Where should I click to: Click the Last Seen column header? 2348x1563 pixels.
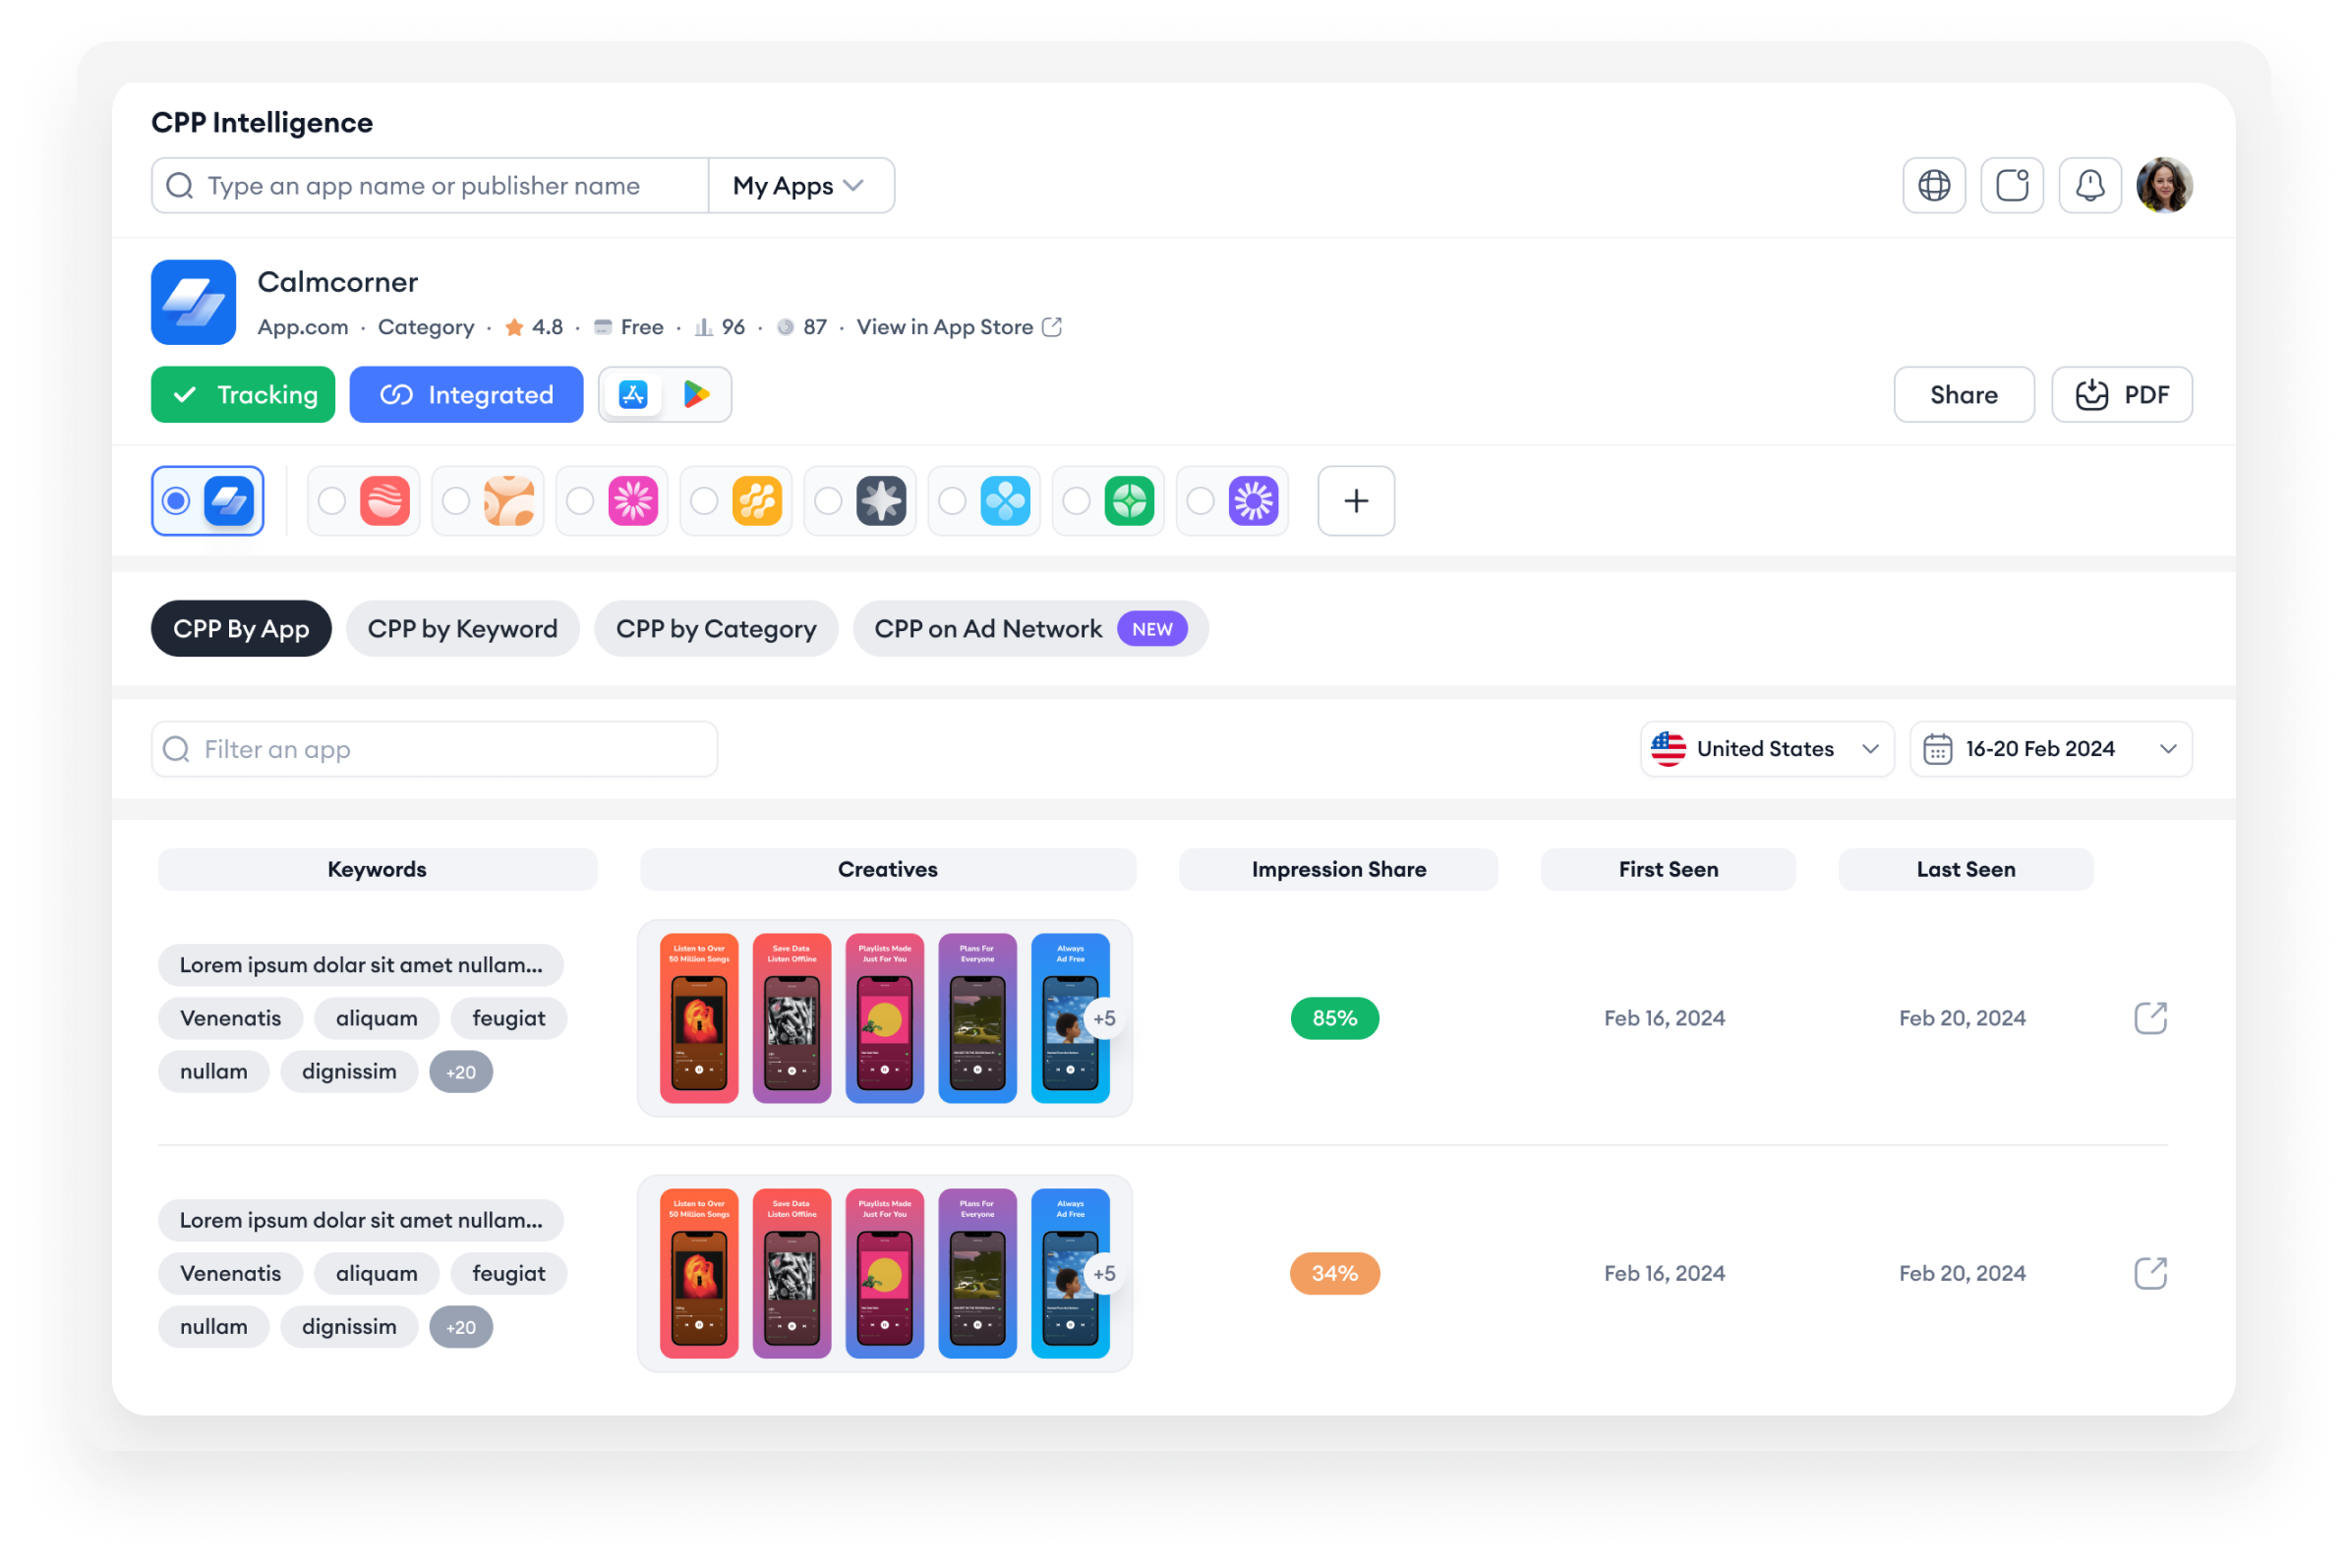1966,869
